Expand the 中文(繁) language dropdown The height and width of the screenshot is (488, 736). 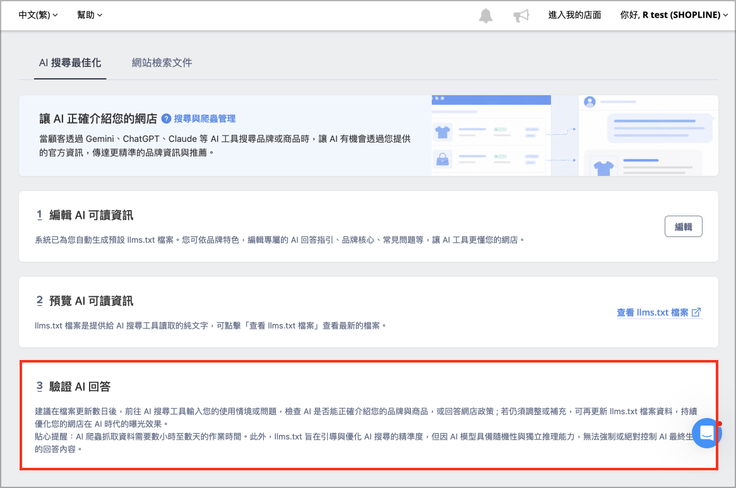(38, 15)
